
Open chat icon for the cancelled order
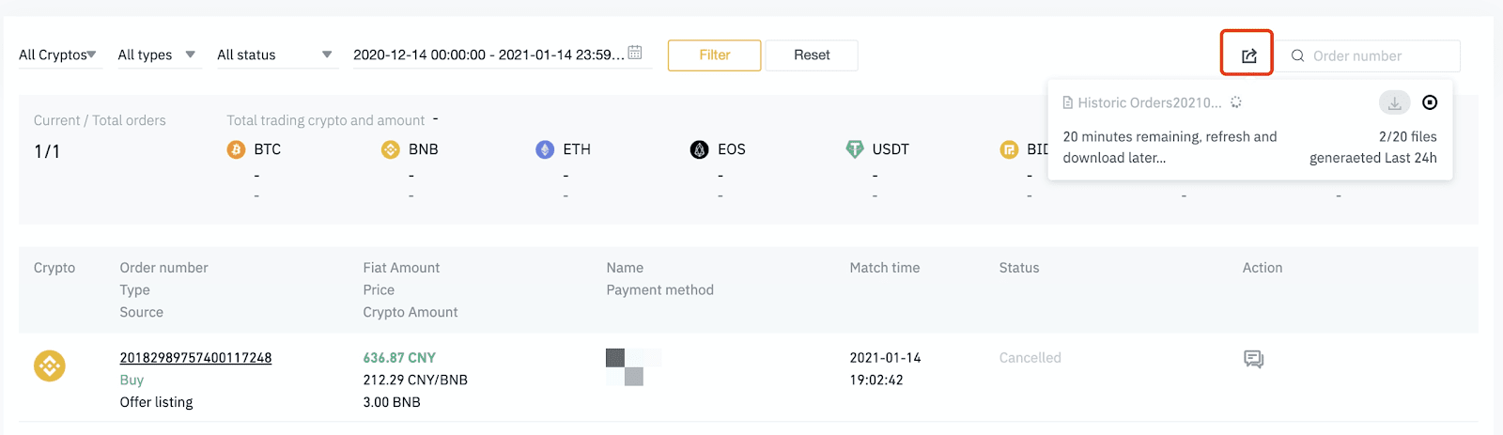tap(1253, 359)
